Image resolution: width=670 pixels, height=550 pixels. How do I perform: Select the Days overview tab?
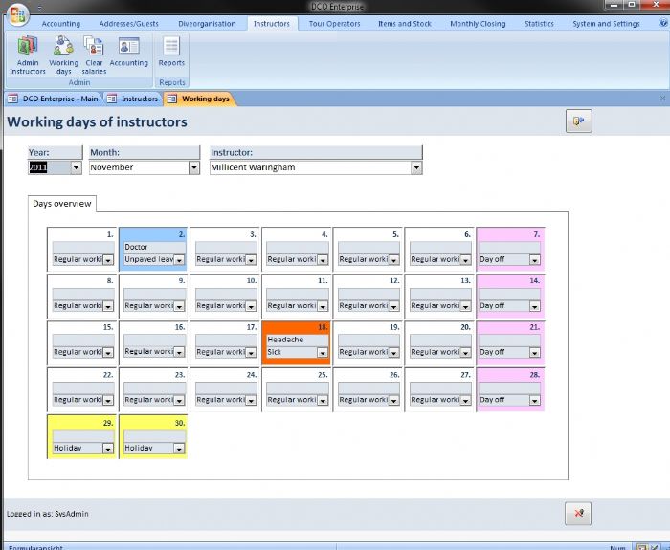[x=62, y=204]
